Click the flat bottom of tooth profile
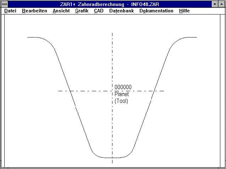Image resolution: width=226 pixels, height=169 pixels. (x=112, y=157)
